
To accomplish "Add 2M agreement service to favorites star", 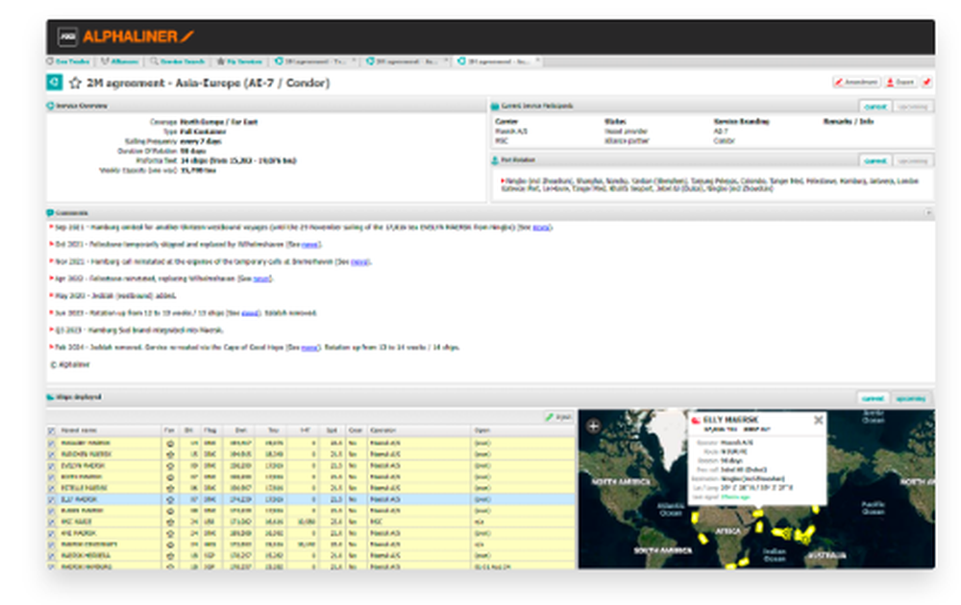I will click(75, 83).
